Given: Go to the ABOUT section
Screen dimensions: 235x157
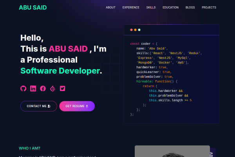Looking at the screenshot, I should point(110,7).
